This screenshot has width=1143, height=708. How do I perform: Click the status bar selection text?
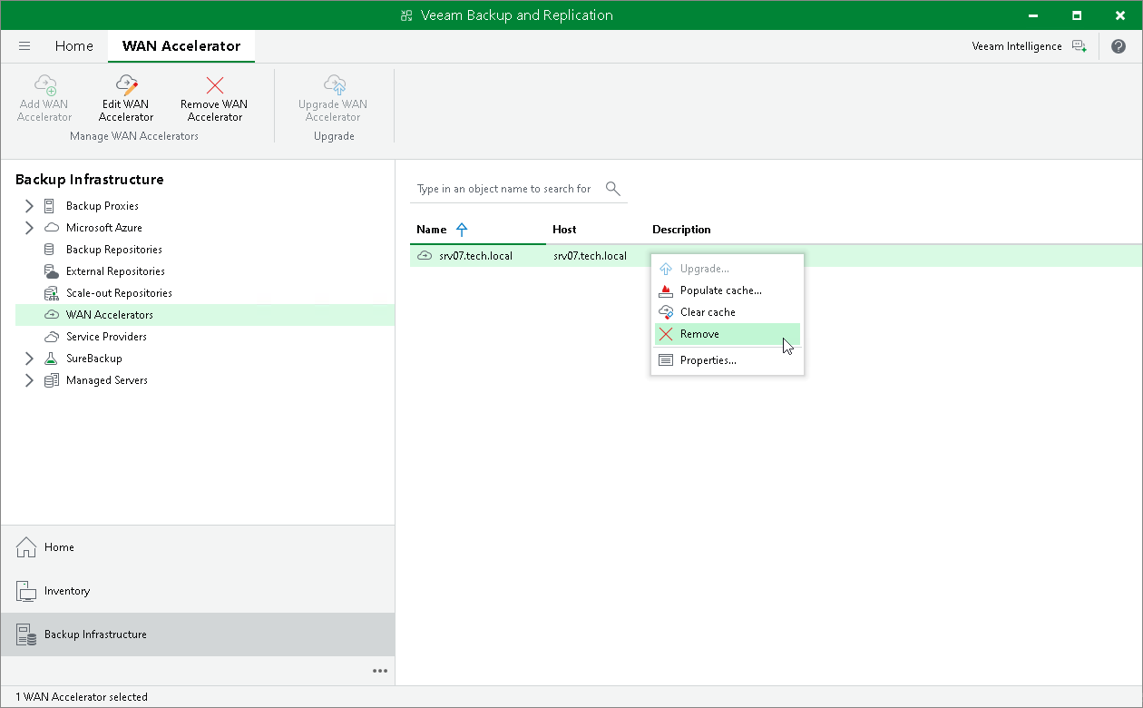(82, 697)
